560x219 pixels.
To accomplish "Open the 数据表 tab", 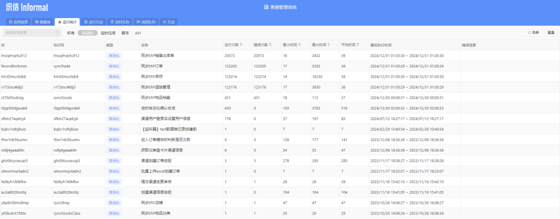I will [x=43, y=22].
